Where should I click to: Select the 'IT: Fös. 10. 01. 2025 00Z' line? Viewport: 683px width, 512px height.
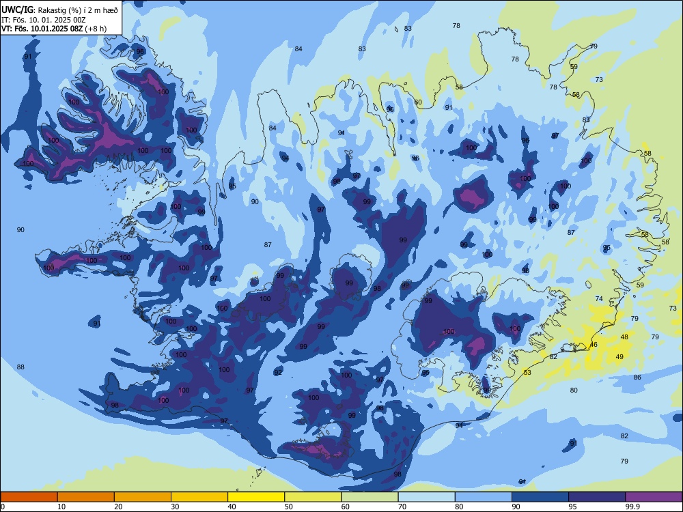[44, 20]
